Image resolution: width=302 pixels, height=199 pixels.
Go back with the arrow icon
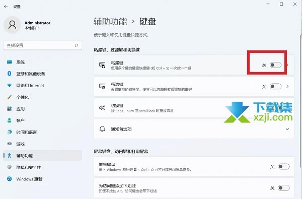click(x=6, y=7)
